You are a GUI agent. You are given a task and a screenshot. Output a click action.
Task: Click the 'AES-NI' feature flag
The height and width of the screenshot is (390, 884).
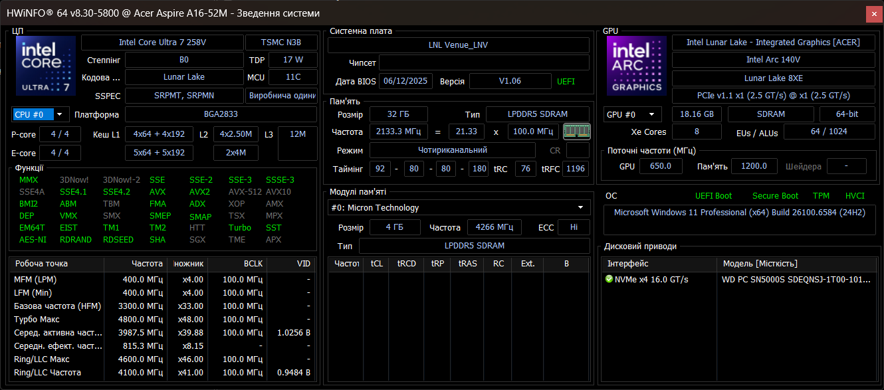(x=33, y=240)
